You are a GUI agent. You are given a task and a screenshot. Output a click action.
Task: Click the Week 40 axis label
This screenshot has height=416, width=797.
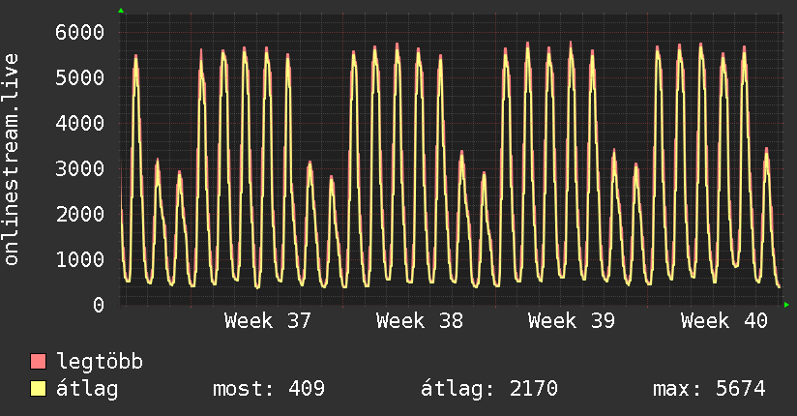coord(723,321)
